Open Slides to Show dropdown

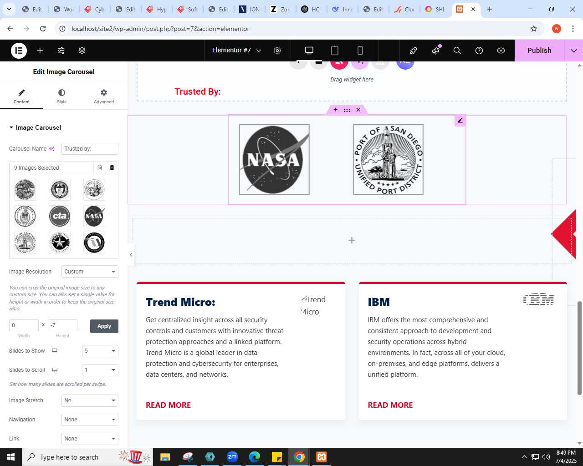[x=100, y=351]
